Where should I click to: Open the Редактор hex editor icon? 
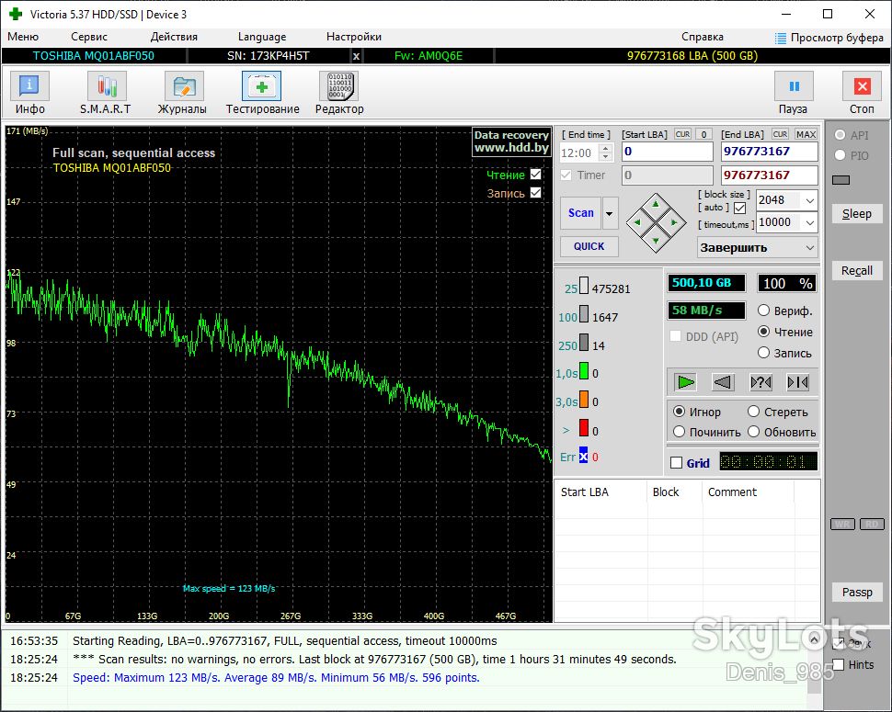point(339,86)
